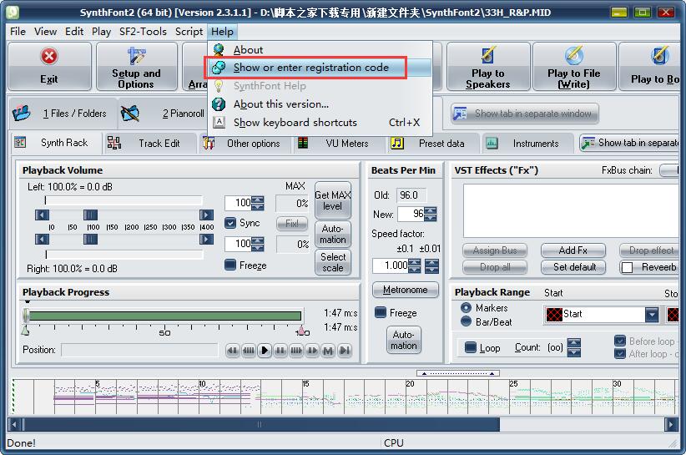Toggle the Before loop checkbox

click(620, 341)
